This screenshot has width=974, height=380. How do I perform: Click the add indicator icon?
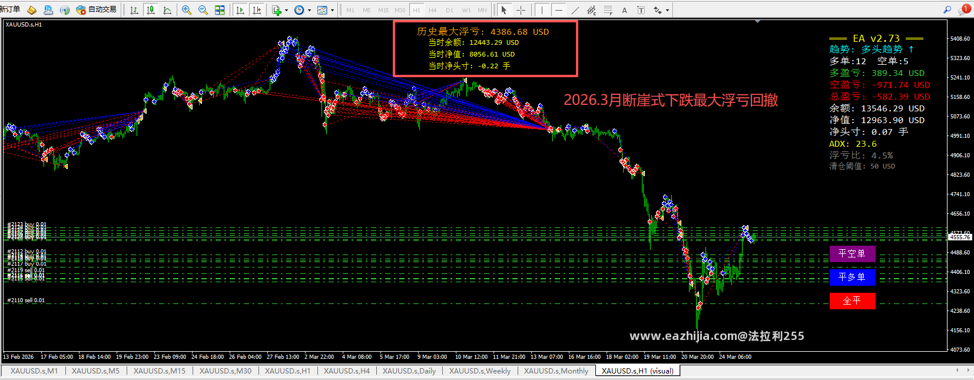tap(277, 10)
